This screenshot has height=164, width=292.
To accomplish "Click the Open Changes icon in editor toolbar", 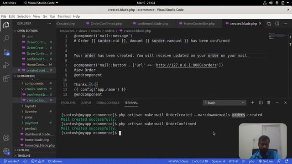I will [269, 24].
